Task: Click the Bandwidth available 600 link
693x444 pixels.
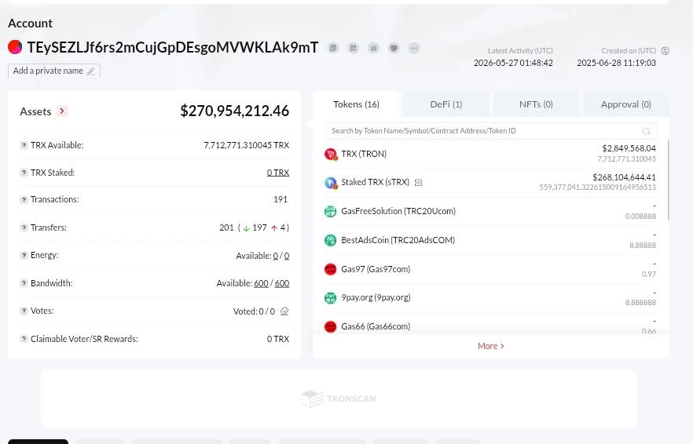Action: coord(261,283)
